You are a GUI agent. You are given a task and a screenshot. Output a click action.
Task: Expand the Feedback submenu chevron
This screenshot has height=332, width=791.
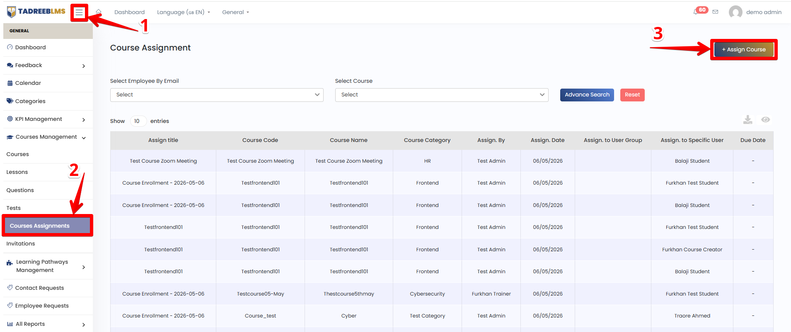[x=84, y=66]
